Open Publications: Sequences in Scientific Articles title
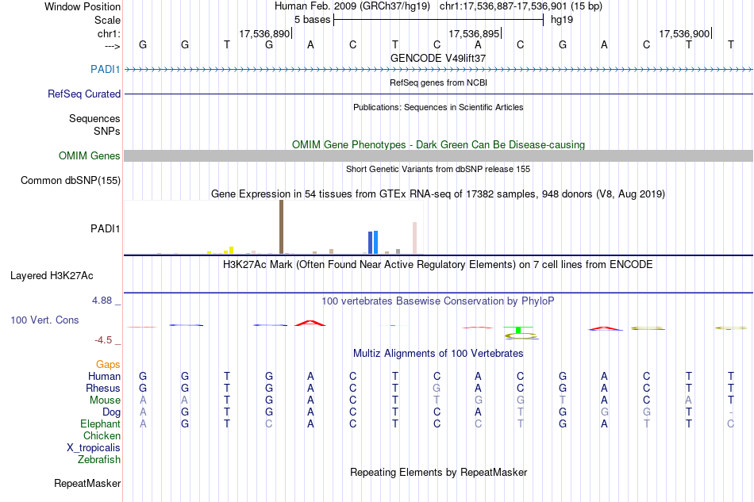754x502 pixels. [x=438, y=107]
